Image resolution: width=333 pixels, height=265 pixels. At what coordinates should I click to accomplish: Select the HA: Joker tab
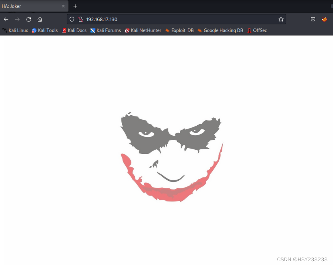34,6
